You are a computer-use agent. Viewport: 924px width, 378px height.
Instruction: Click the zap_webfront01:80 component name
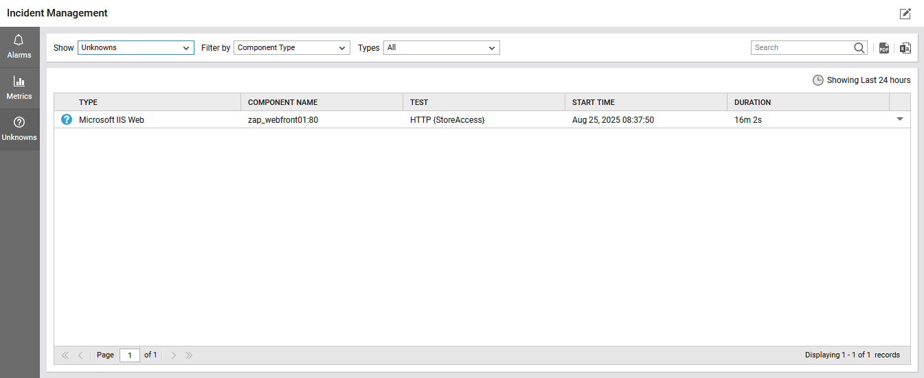click(x=282, y=120)
